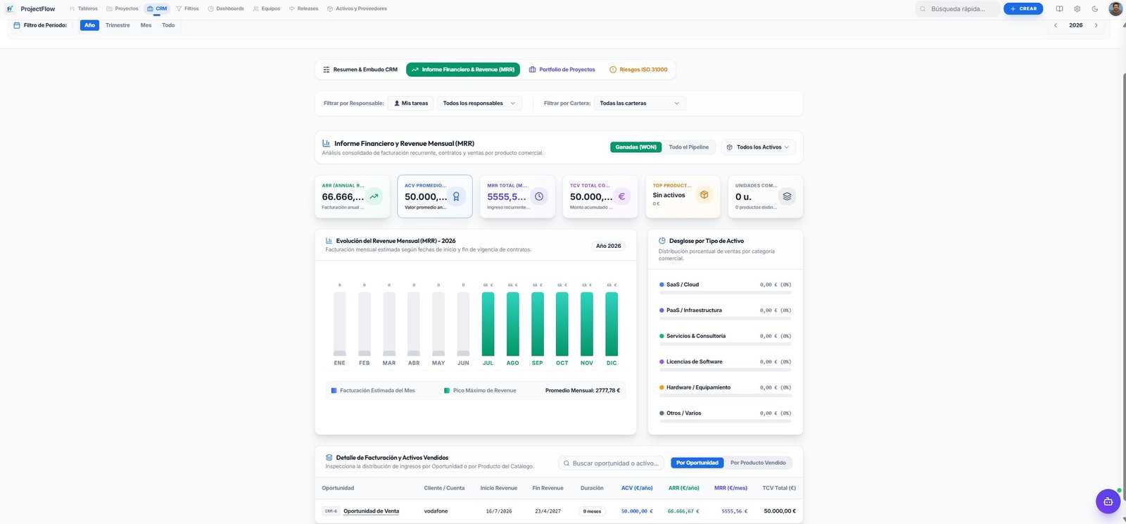Screen dimensions: 1126x524
Task: Select Informe Financiero & Revenue (MRR) tab
Action: [463, 70]
